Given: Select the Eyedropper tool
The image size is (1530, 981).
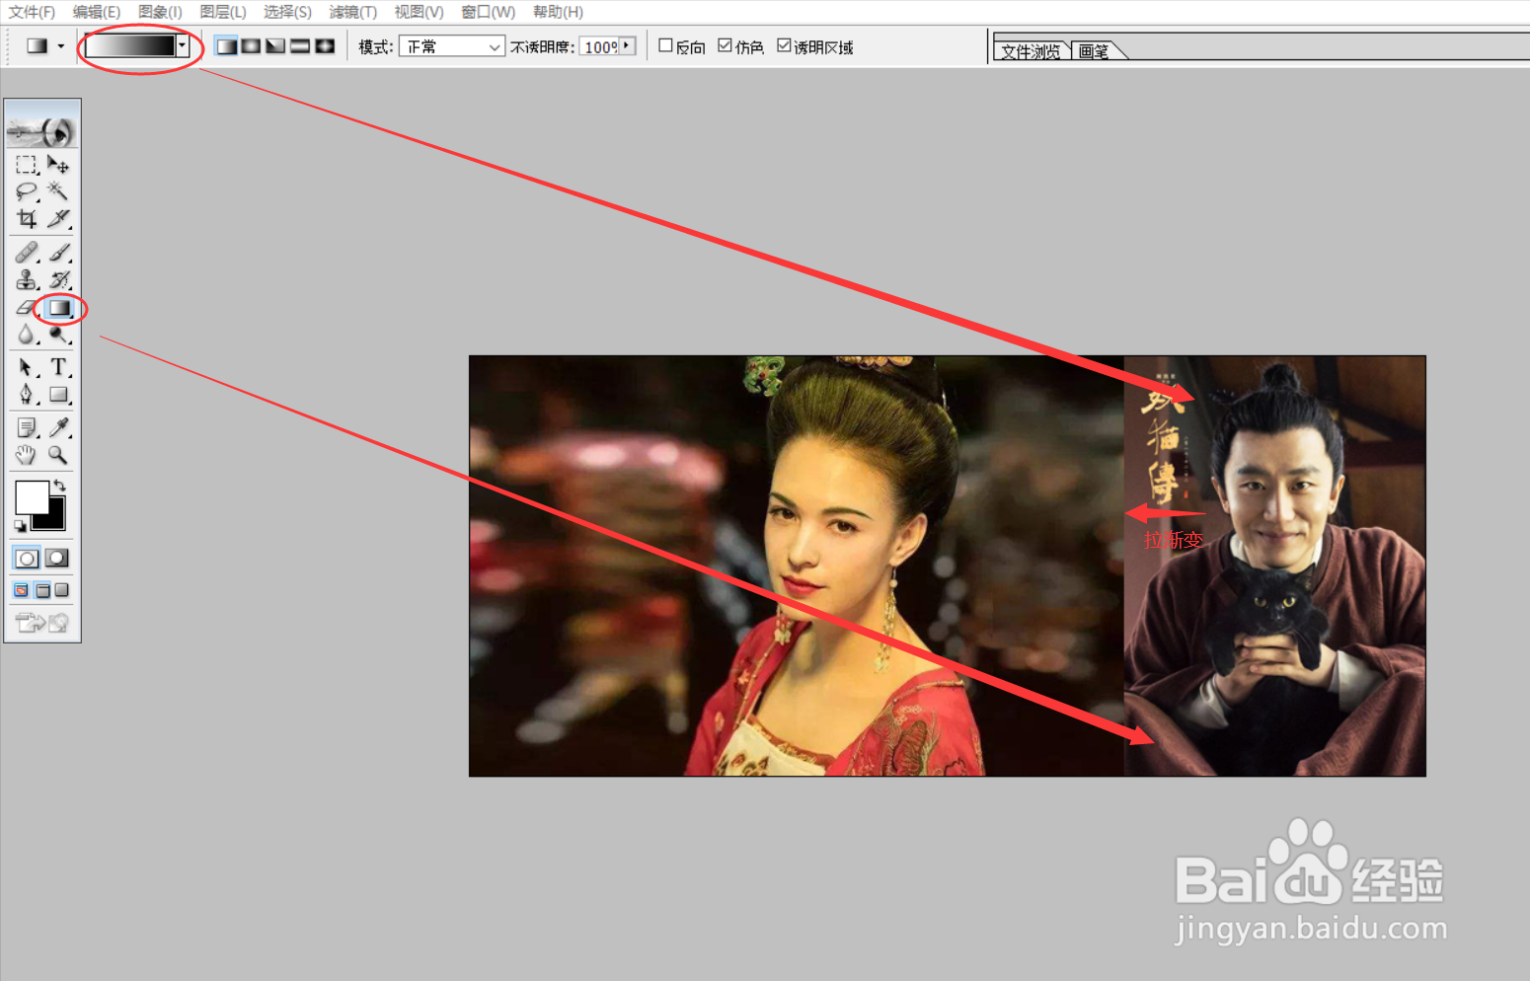Looking at the screenshot, I should pos(59,427).
